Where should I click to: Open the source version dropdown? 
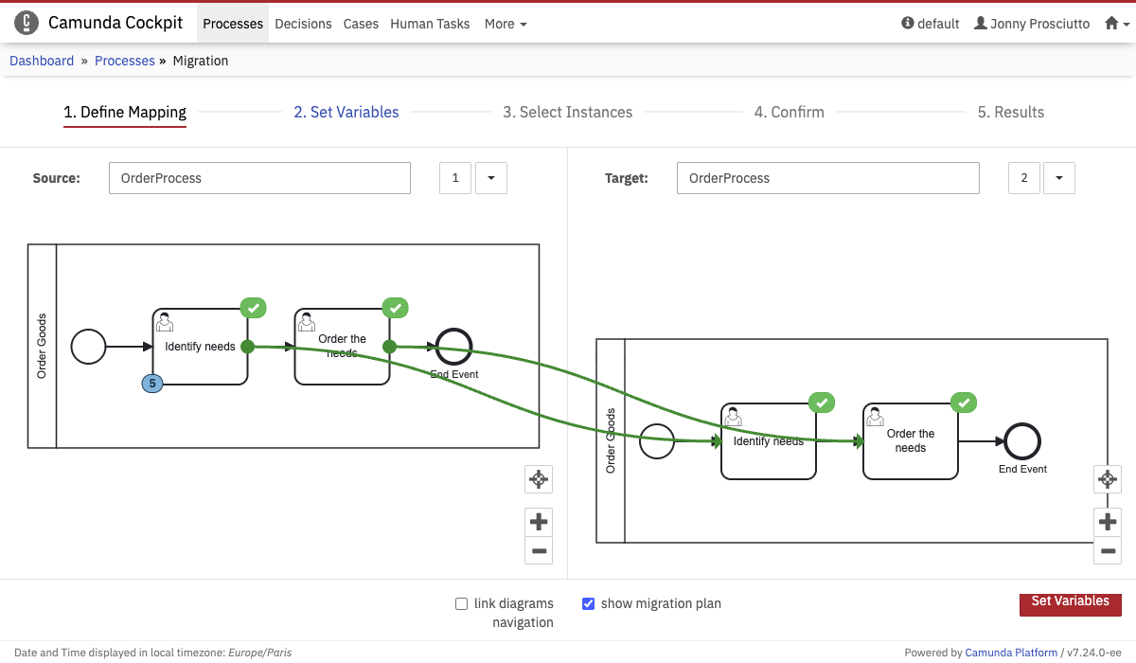click(x=490, y=178)
